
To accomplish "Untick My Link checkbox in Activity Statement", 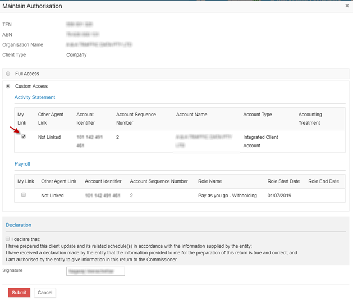I will tap(23, 137).
